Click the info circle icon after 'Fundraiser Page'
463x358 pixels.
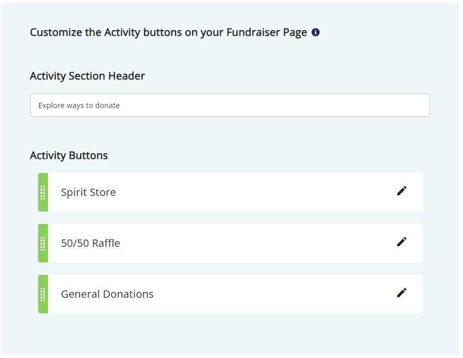point(316,32)
